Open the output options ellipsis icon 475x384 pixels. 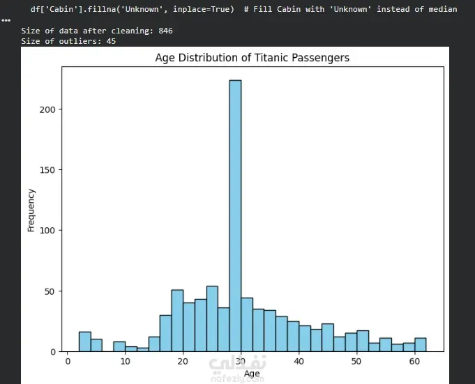pos(6,21)
